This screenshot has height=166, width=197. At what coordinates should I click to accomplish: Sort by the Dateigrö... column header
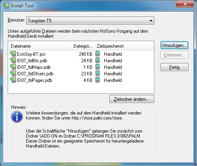click(82, 46)
